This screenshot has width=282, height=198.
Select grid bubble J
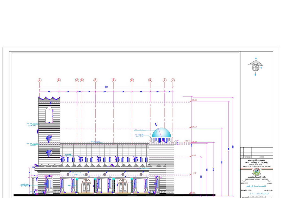pyautogui.click(x=173, y=80)
